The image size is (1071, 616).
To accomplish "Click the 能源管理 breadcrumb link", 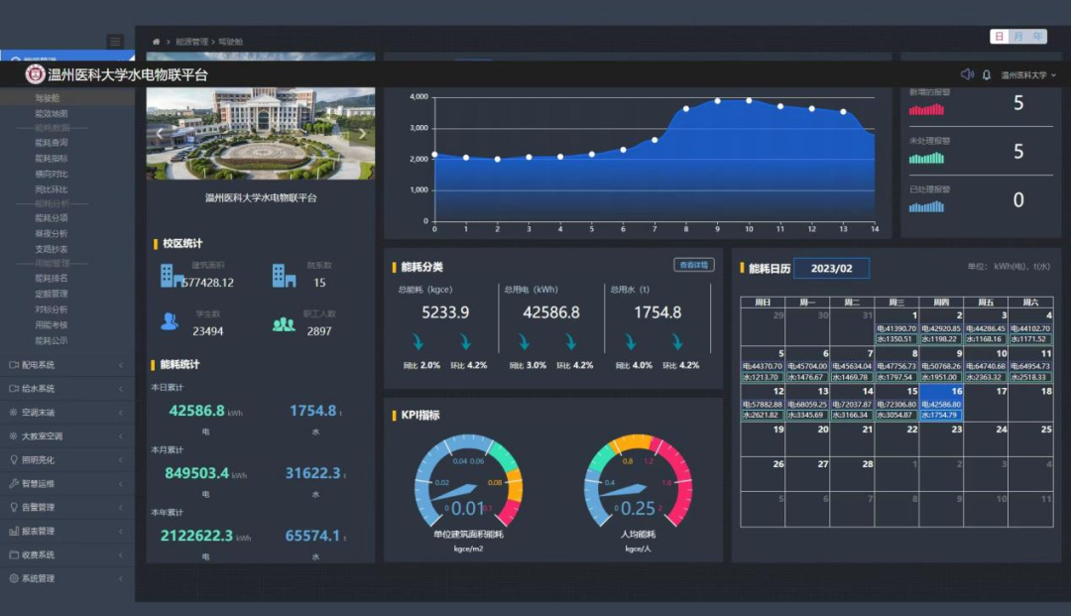I will click(192, 42).
